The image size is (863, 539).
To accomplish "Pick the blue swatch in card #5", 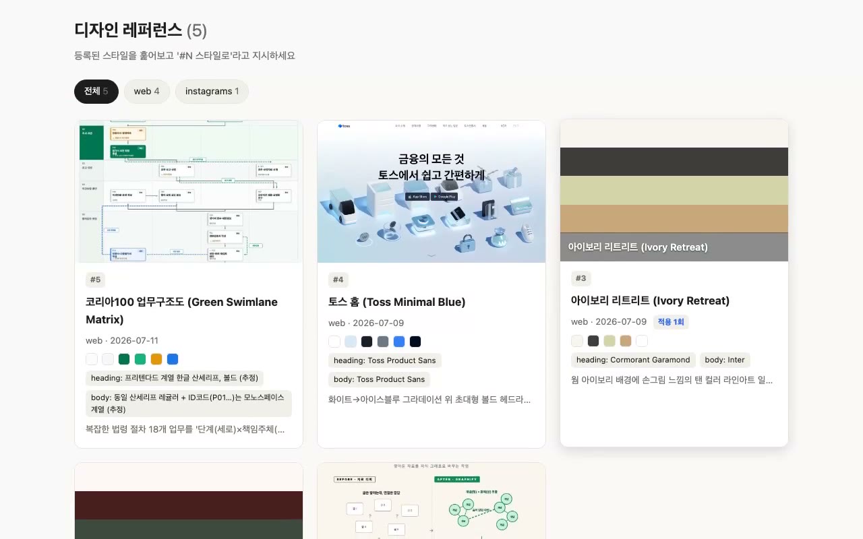I will tap(173, 359).
